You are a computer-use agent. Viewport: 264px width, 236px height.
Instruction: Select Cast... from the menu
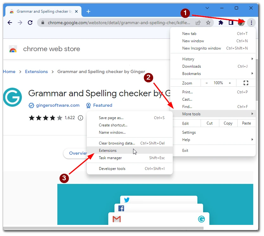[x=213, y=99]
